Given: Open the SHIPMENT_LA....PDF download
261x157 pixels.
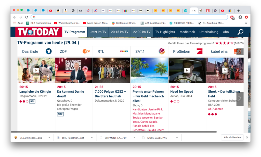Looking at the screenshot, I should [x=113, y=138].
